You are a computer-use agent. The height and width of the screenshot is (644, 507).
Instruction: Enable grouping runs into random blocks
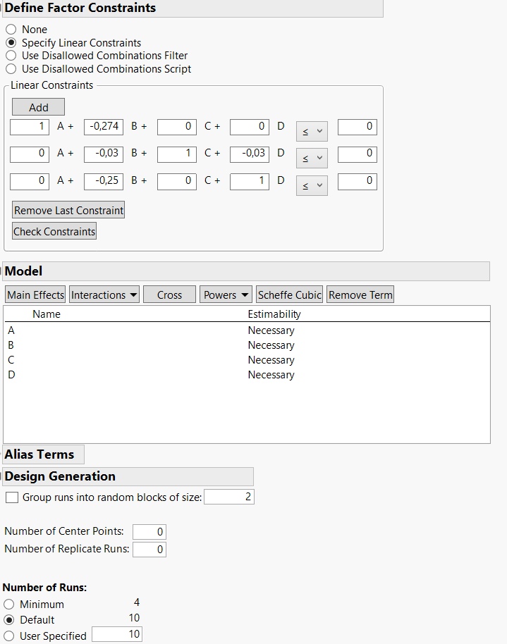[x=11, y=497]
